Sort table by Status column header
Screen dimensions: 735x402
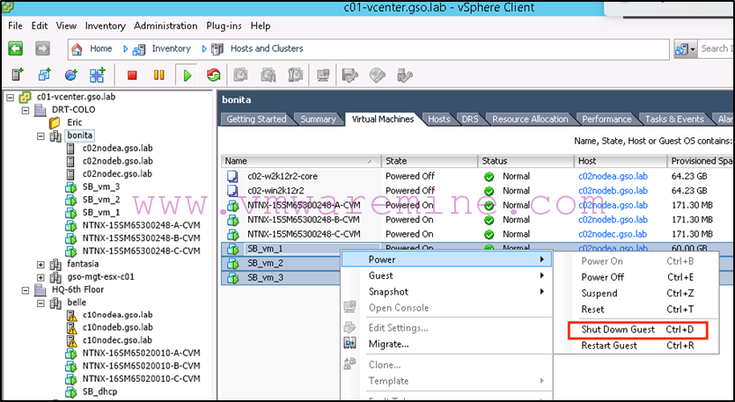point(526,161)
